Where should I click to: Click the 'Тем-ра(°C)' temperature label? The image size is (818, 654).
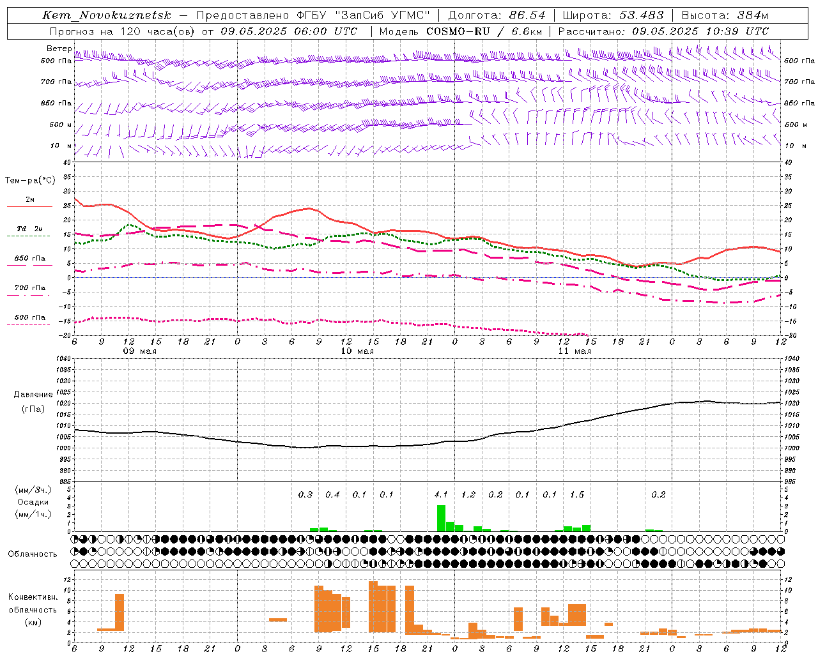[30, 181]
